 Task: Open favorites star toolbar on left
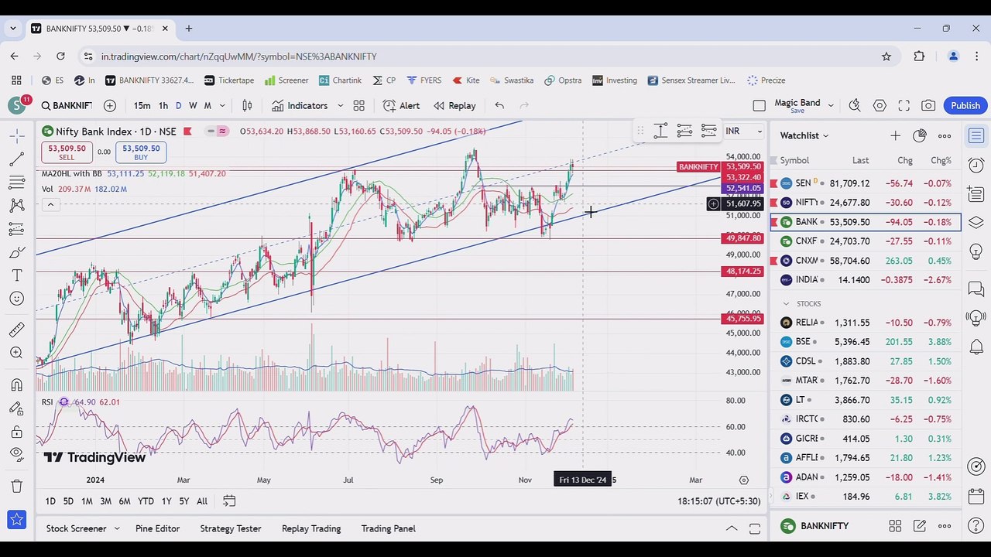coord(16,519)
